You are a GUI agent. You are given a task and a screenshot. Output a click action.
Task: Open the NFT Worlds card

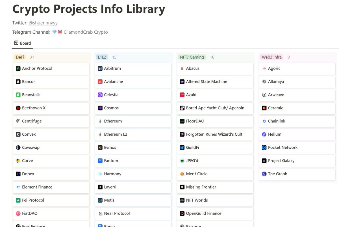[215, 200]
